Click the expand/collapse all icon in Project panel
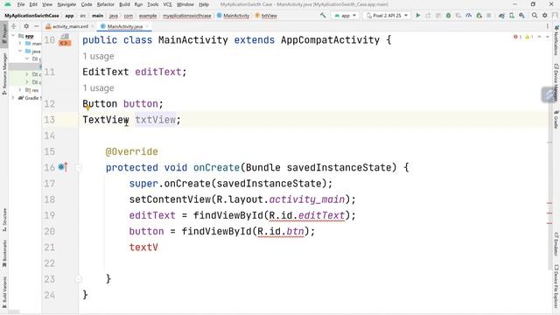Viewport: 560px width, 315px height. click(14, 26)
